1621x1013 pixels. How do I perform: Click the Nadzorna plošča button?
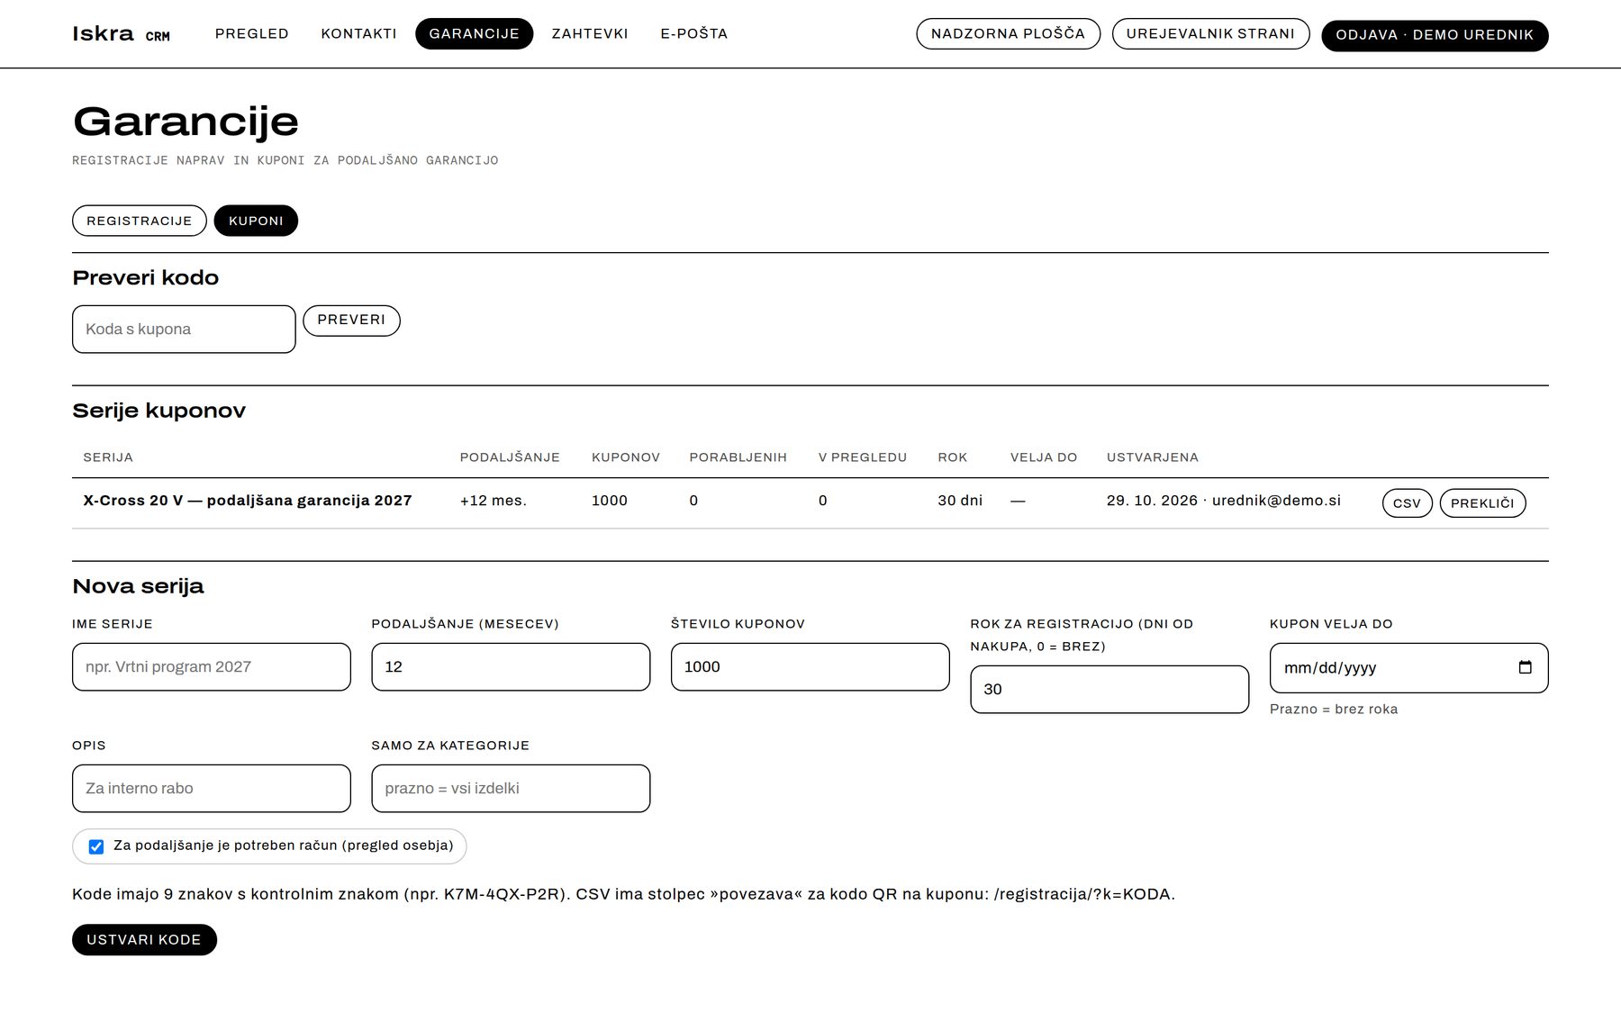coord(1009,33)
